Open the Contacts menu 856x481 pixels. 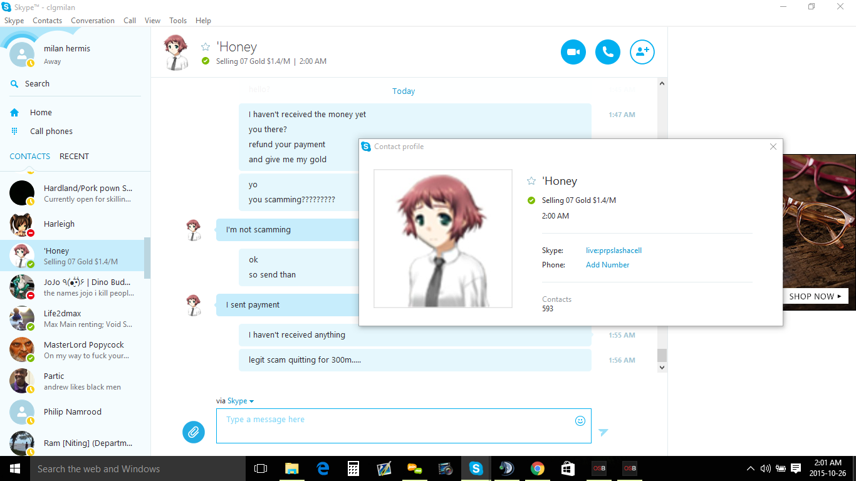(x=48, y=21)
